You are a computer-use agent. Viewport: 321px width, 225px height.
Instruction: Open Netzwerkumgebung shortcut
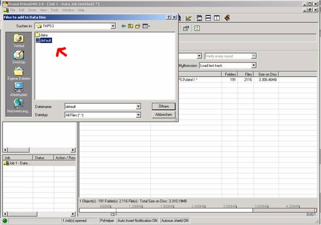tap(19, 105)
